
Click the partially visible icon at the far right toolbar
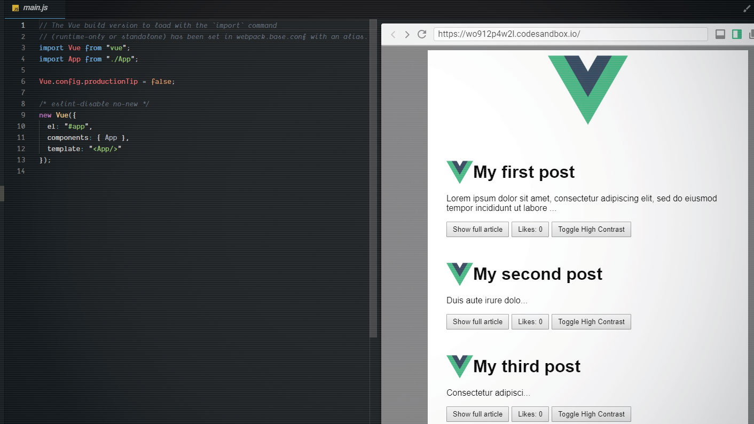coord(752,34)
